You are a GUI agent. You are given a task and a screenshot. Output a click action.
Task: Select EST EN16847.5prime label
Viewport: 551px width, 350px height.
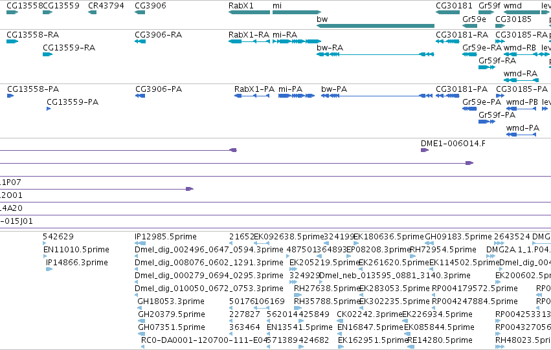pos(370,327)
